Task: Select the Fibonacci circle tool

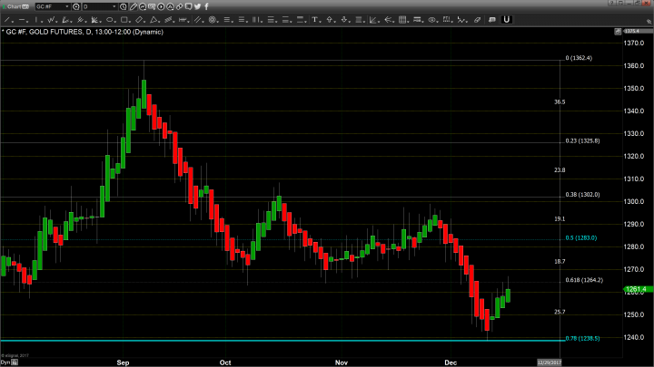Action: coord(212,20)
